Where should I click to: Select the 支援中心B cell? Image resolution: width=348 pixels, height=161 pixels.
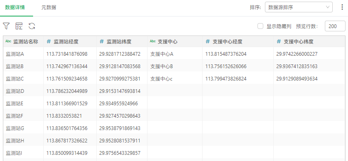coord(175,66)
